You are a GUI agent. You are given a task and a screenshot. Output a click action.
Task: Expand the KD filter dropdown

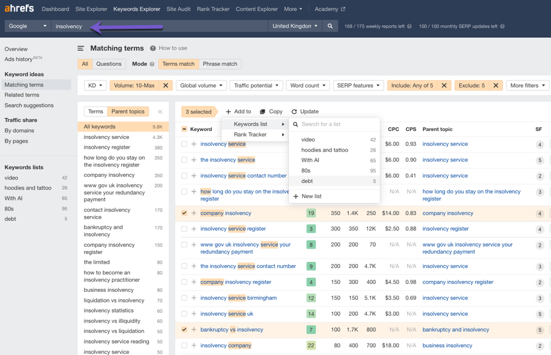coord(95,86)
